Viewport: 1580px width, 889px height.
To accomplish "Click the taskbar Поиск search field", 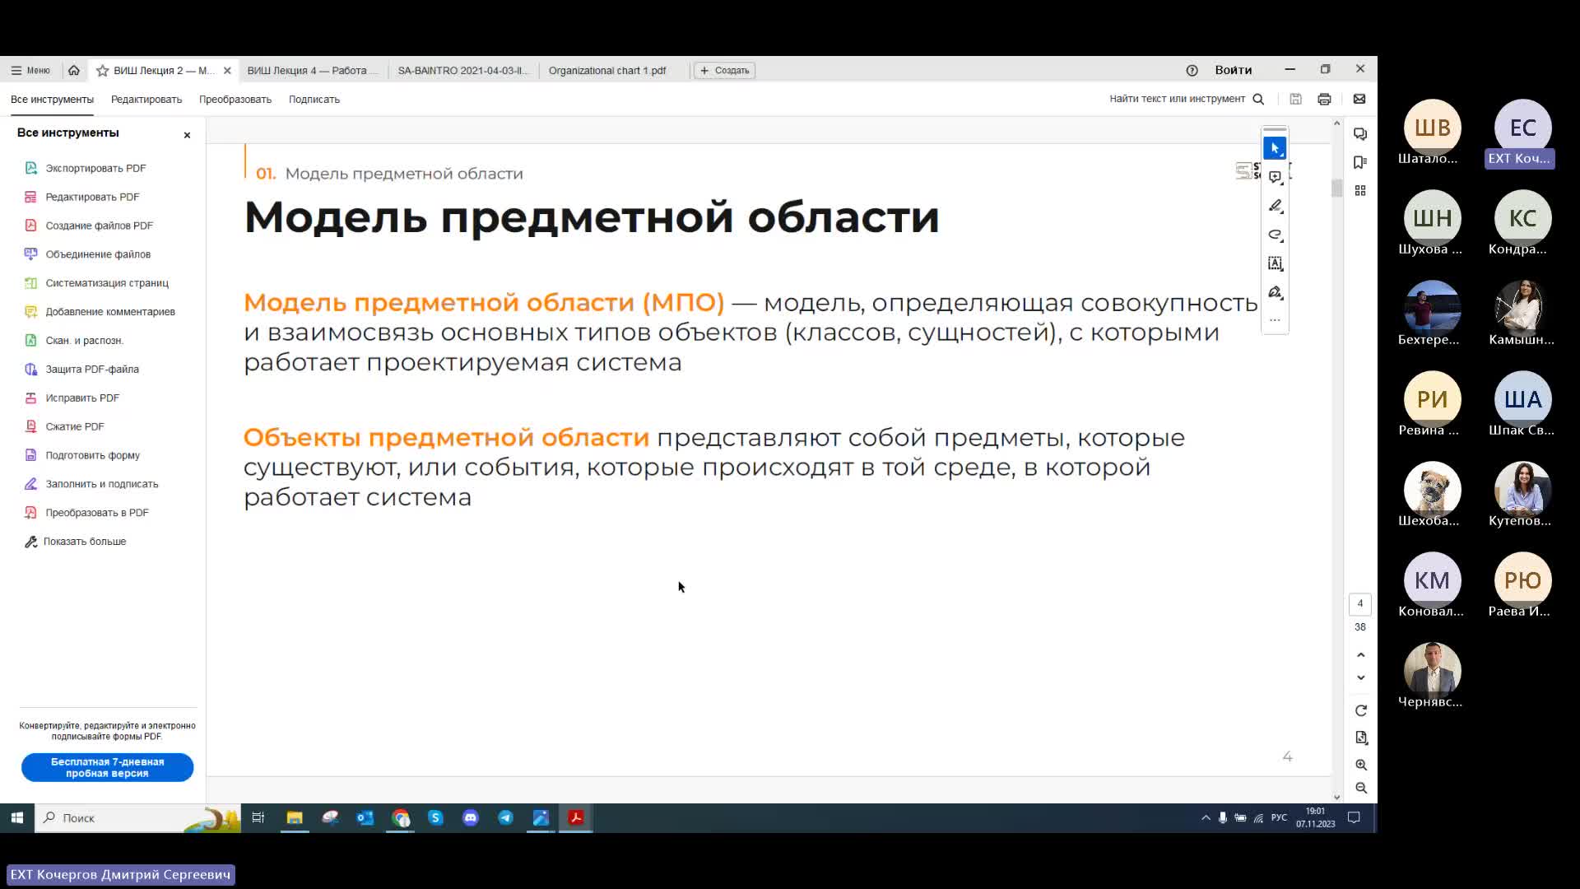I will point(137,818).
